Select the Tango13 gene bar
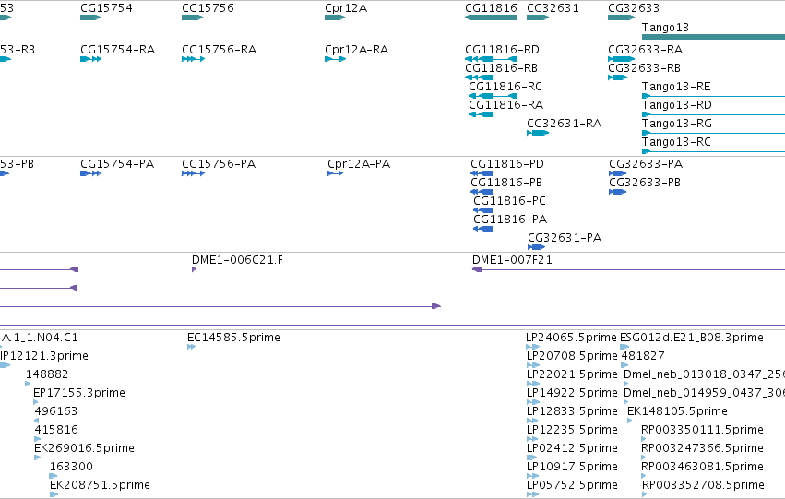Screen dimensions: 785x499 click(713, 37)
